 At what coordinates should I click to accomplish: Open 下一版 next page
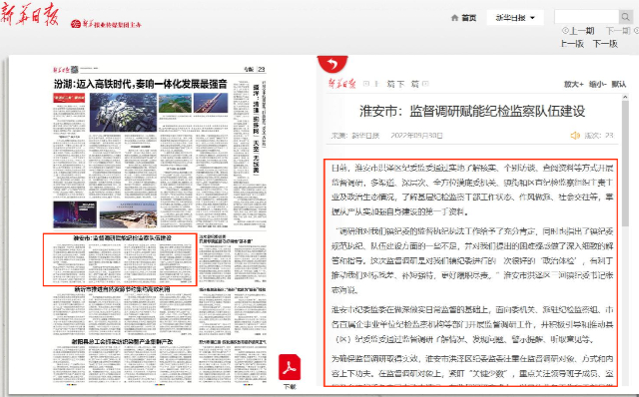point(605,44)
